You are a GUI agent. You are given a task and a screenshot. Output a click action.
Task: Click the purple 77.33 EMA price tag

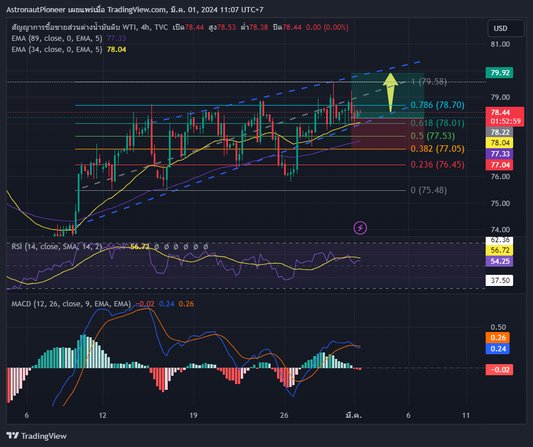pos(499,153)
